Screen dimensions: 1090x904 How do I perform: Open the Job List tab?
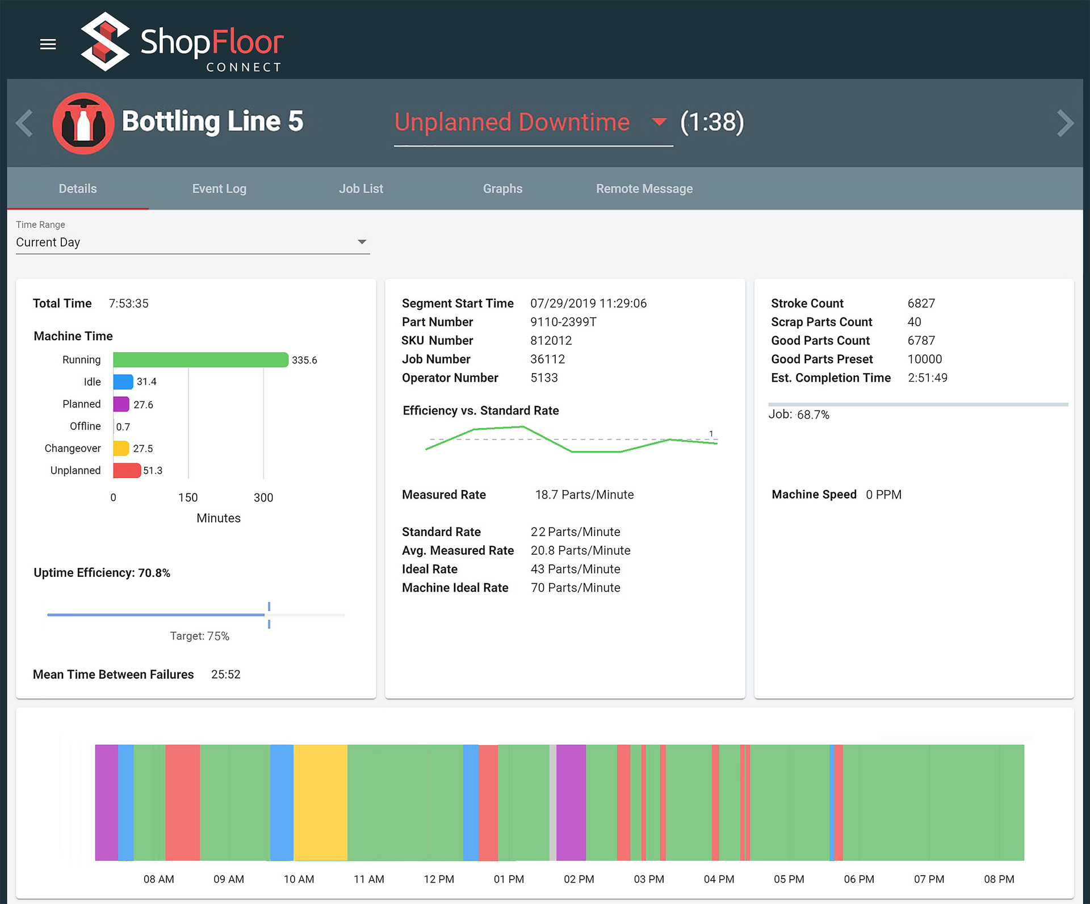tap(361, 189)
